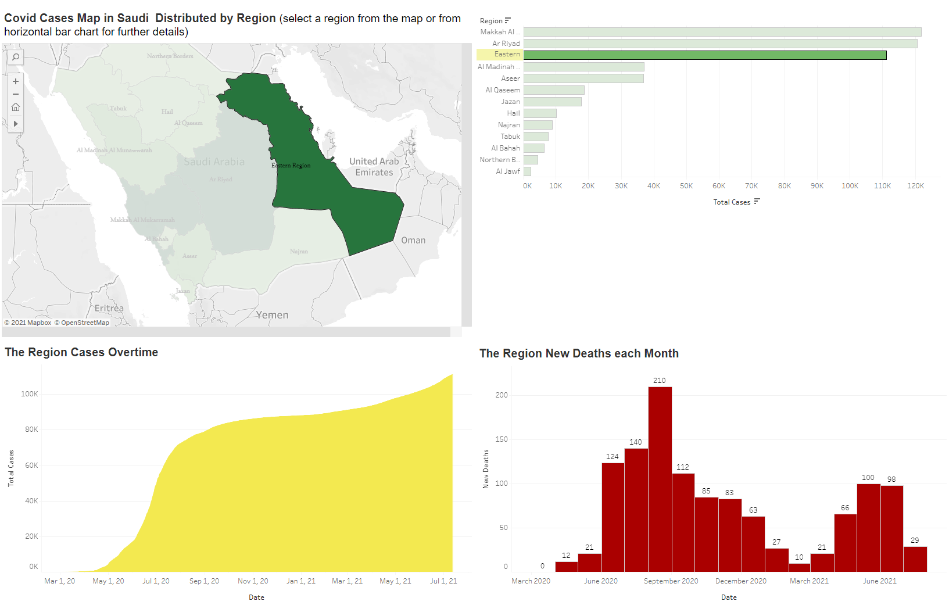Expand the truncated Al Madinah region label
Viewport: 949px width, 605px height.
click(x=499, y=66)
